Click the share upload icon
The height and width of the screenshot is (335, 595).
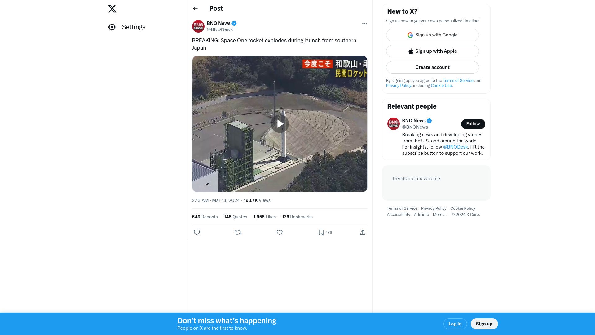(363, 232)
